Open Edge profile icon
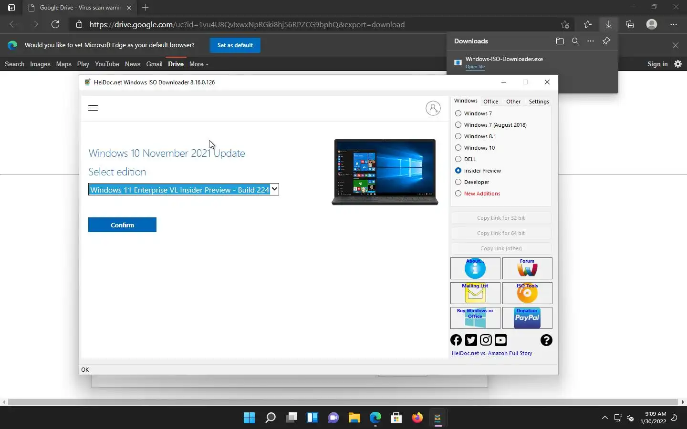The image size is (687, 429). tap(652, 24)
